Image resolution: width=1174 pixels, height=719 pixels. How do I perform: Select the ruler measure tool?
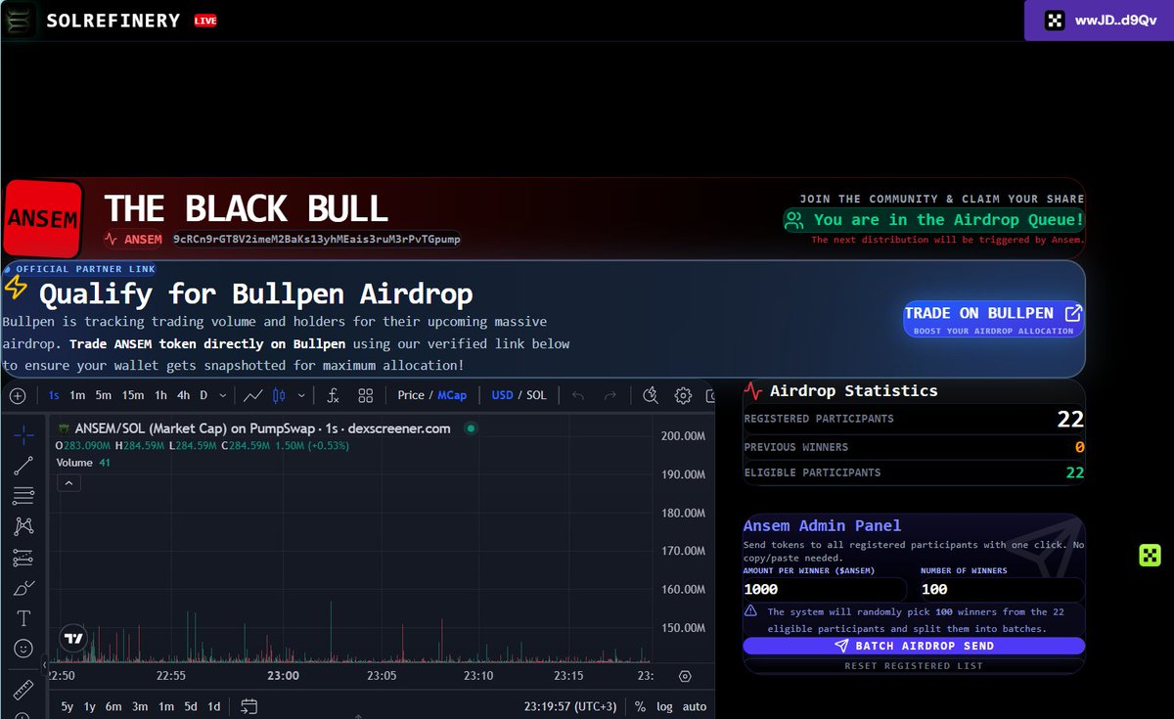pyautogui.click(x=23, y=690)
